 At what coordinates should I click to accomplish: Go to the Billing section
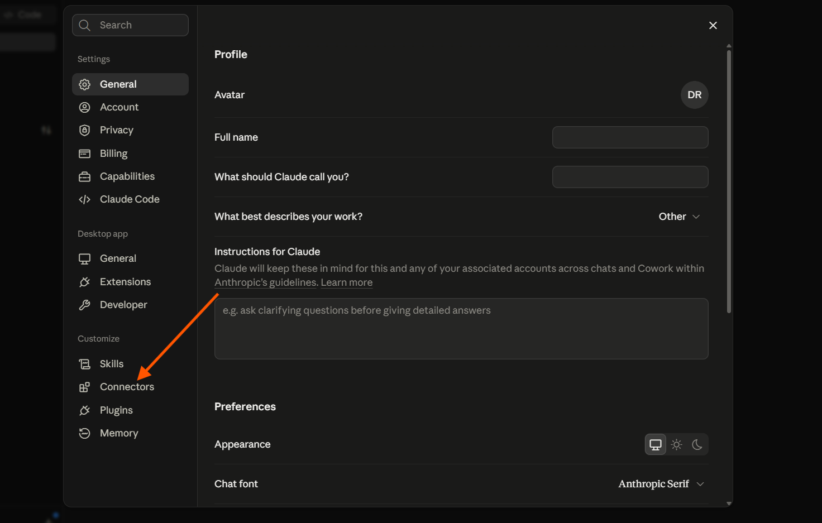(x=130, y=153)
